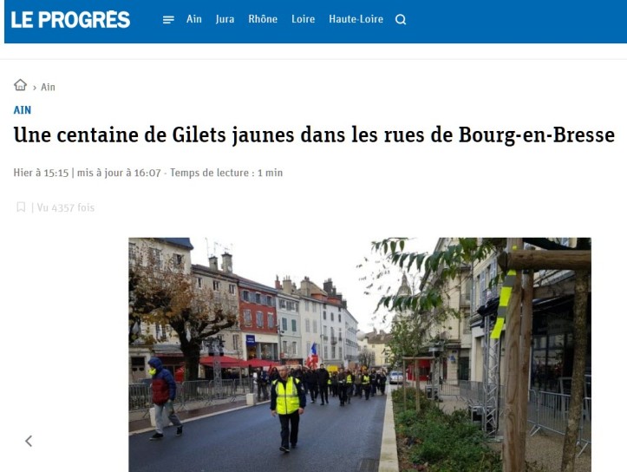Navigate to the Loire section
Screen dimensions: 627x472
[x=304, y=19]
